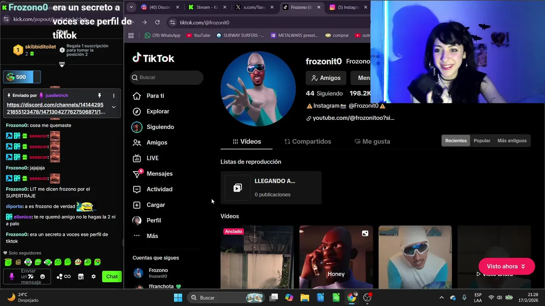
Task: Open taskbar weather widget 24°C
Action: [23, 297]
